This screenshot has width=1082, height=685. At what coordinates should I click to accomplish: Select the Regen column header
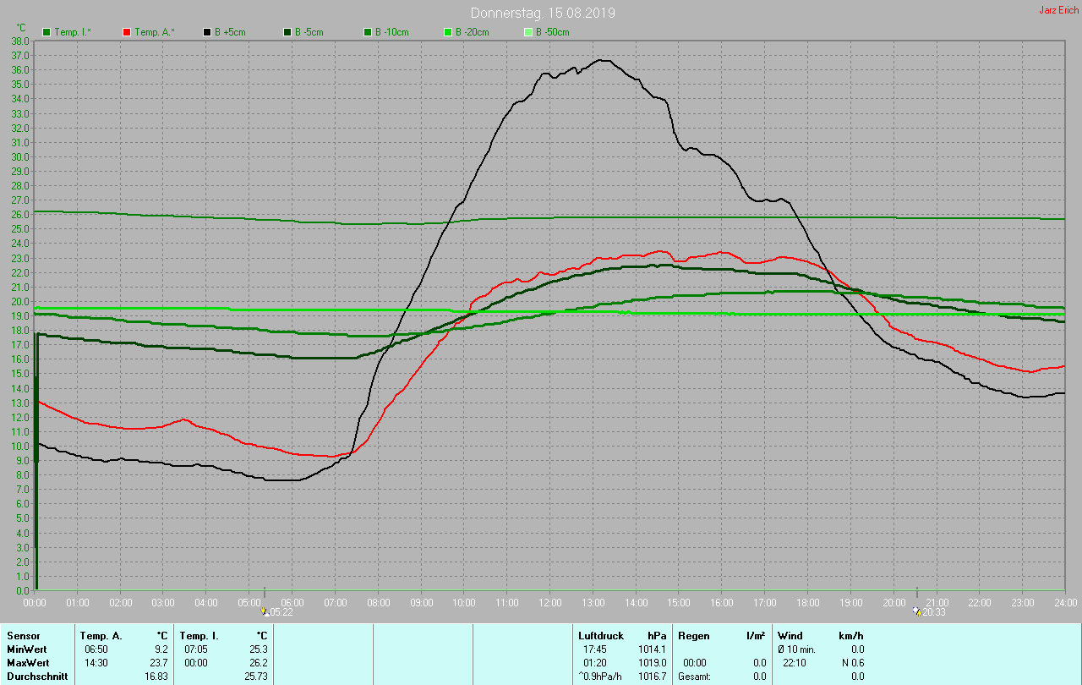(693, 635)
